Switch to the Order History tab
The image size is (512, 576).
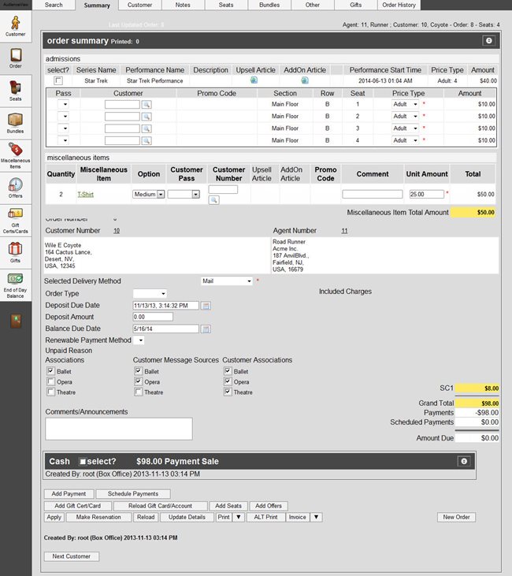399,5
